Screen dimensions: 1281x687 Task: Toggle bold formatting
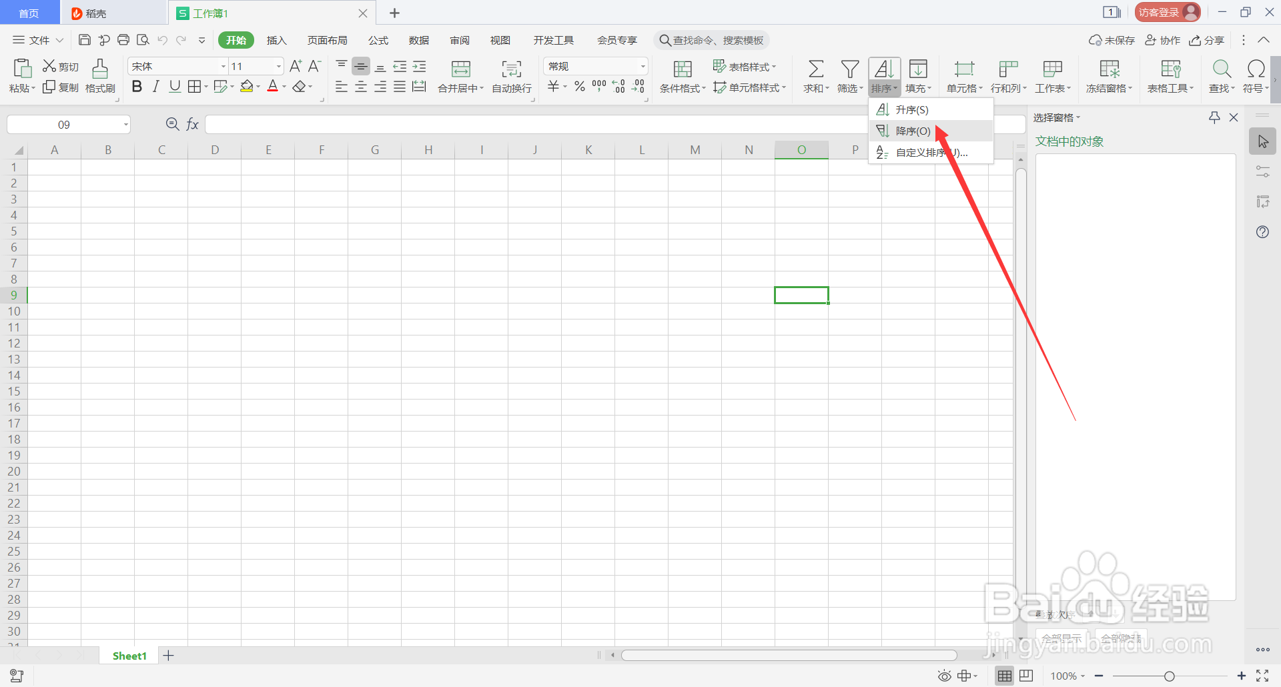[137, 86]
